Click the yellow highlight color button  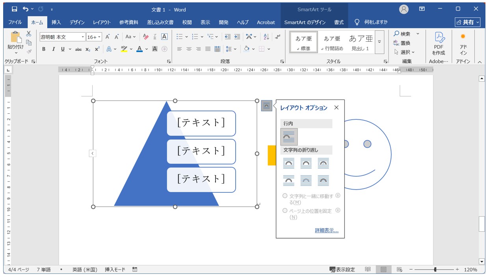(124, 49)
